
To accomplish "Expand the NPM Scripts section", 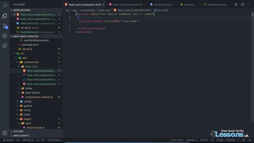I will click(x=36, y=135).
